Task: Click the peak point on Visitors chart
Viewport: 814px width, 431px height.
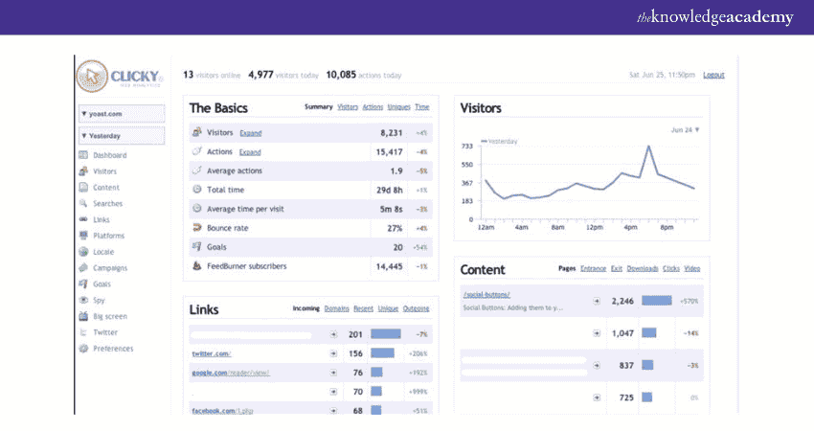Action: pos(649,147)
